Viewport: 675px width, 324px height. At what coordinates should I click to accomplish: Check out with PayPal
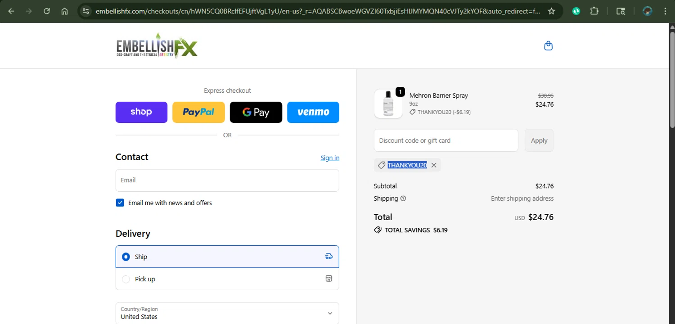198,112
